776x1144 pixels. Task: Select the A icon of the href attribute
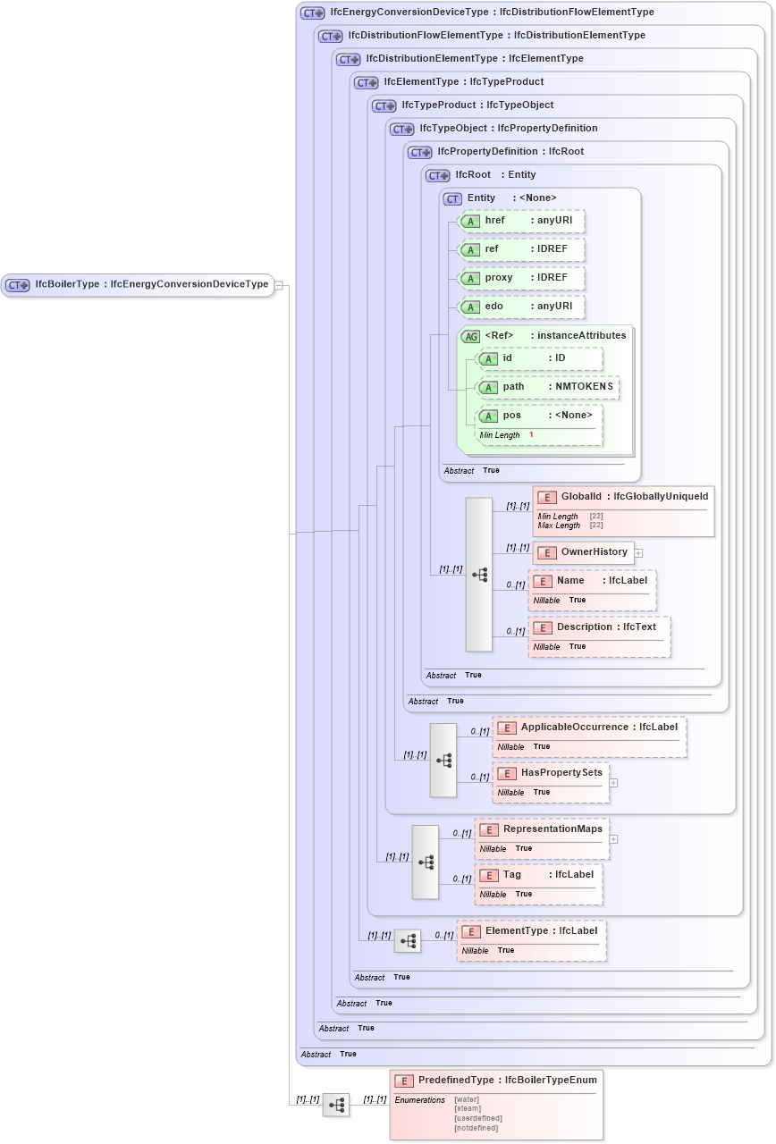tap(470, 221)
